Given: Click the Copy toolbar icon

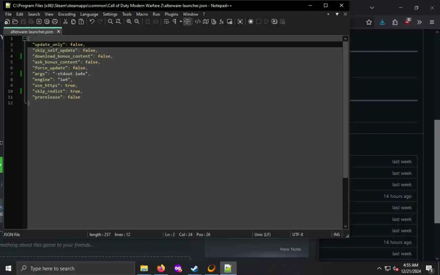Looking at the screenshot, I should pos(73,22).
